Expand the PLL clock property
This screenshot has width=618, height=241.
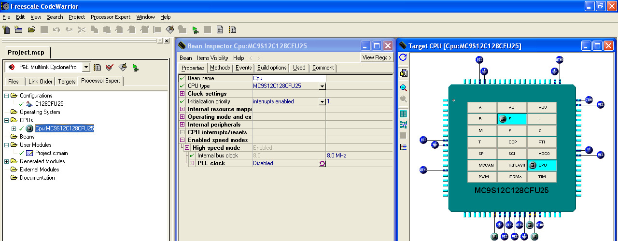[x=192, y=163]
